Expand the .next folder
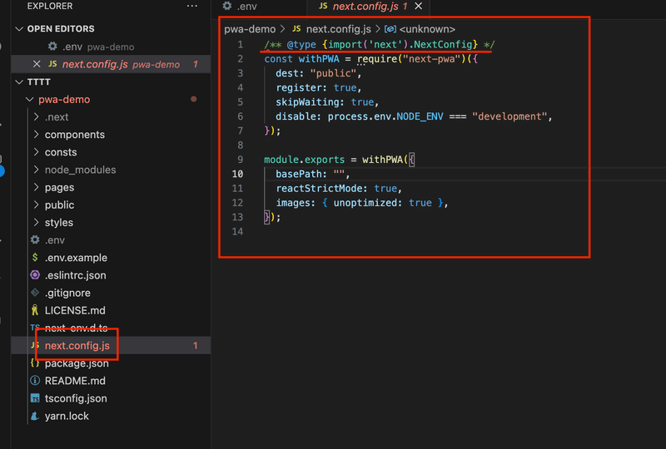Screen dimensions: 666x449 pyautogui.click(x=37, y=116)
